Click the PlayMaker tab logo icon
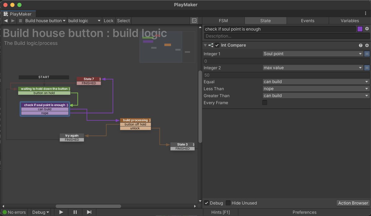This screenshot has height=216, width=371. (6, 14)
